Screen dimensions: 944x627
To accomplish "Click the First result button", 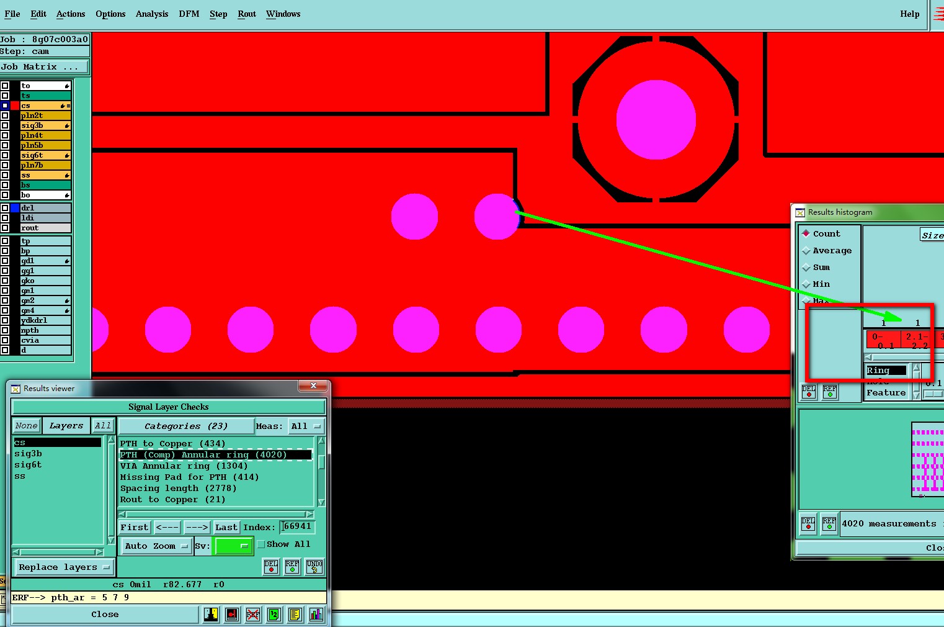I will 135,528.
